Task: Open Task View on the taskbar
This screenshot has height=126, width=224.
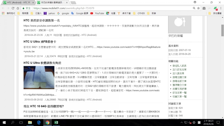Action: click(x=21, y=123)
